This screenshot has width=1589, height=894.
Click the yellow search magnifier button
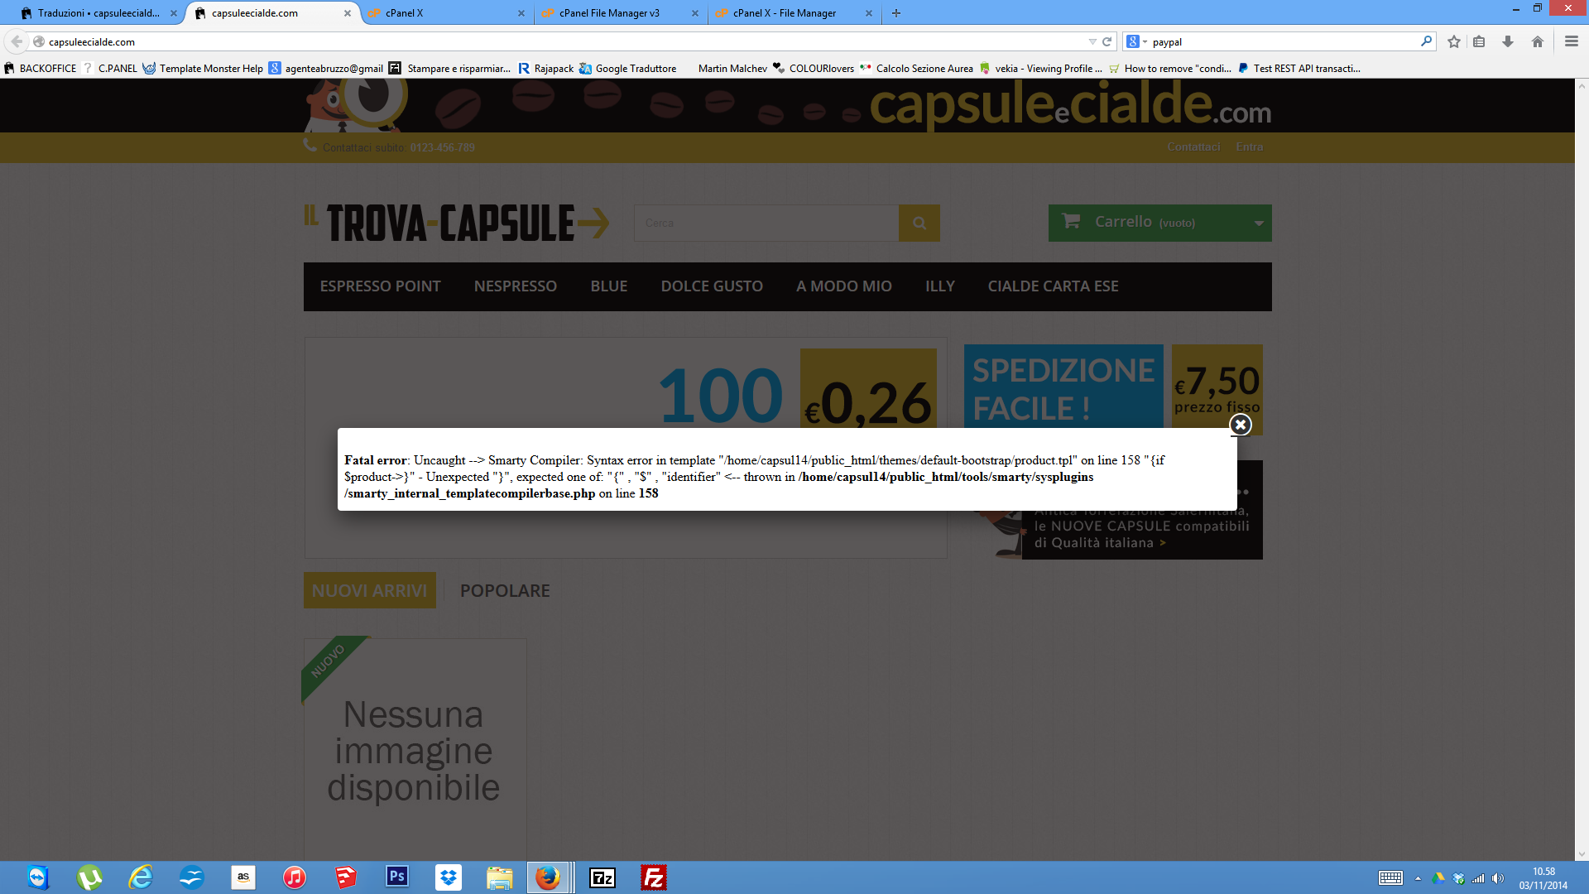[x=919, y=223]
